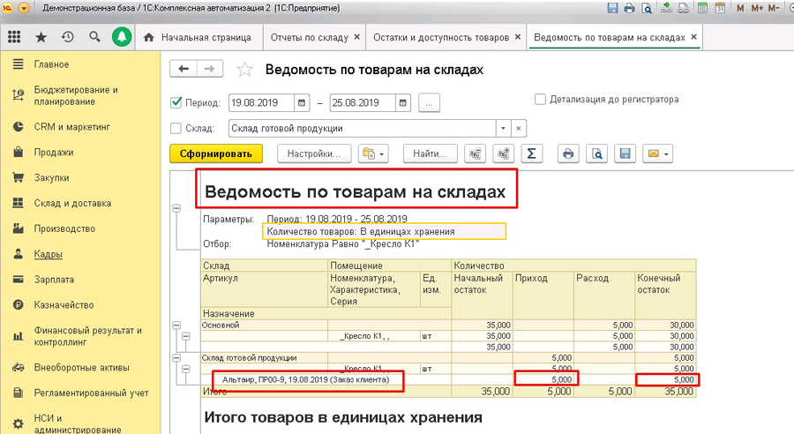794x434 pixels.
Task: Open the search magnifier icon
Action: coord(94,37)
